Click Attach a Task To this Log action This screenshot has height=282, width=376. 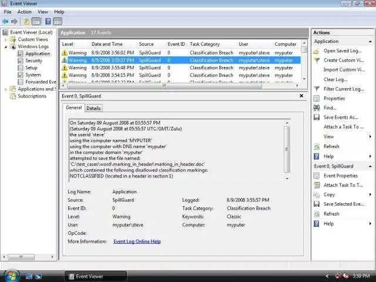(x=343, y=127)
